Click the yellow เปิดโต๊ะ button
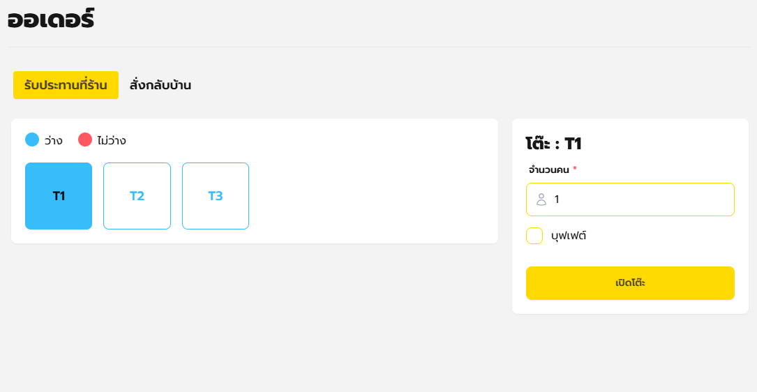Screen dimensions: 757x392 coord(630,283)
